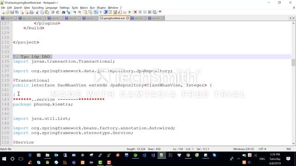Toggle the Function List panel icon
This screenshot has width=296, height=166.
pos(120,12)
